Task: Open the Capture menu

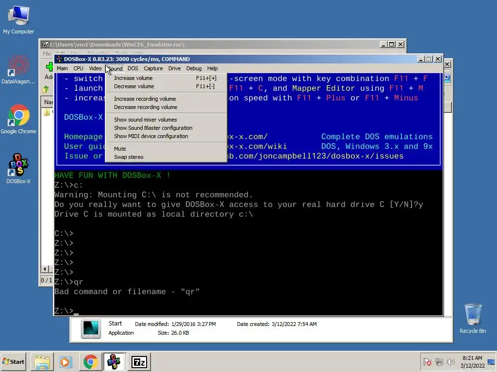Action: 153,68
